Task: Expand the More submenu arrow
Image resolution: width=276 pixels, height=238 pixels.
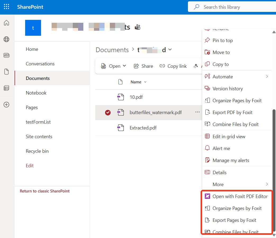Action: click(267, 184)
